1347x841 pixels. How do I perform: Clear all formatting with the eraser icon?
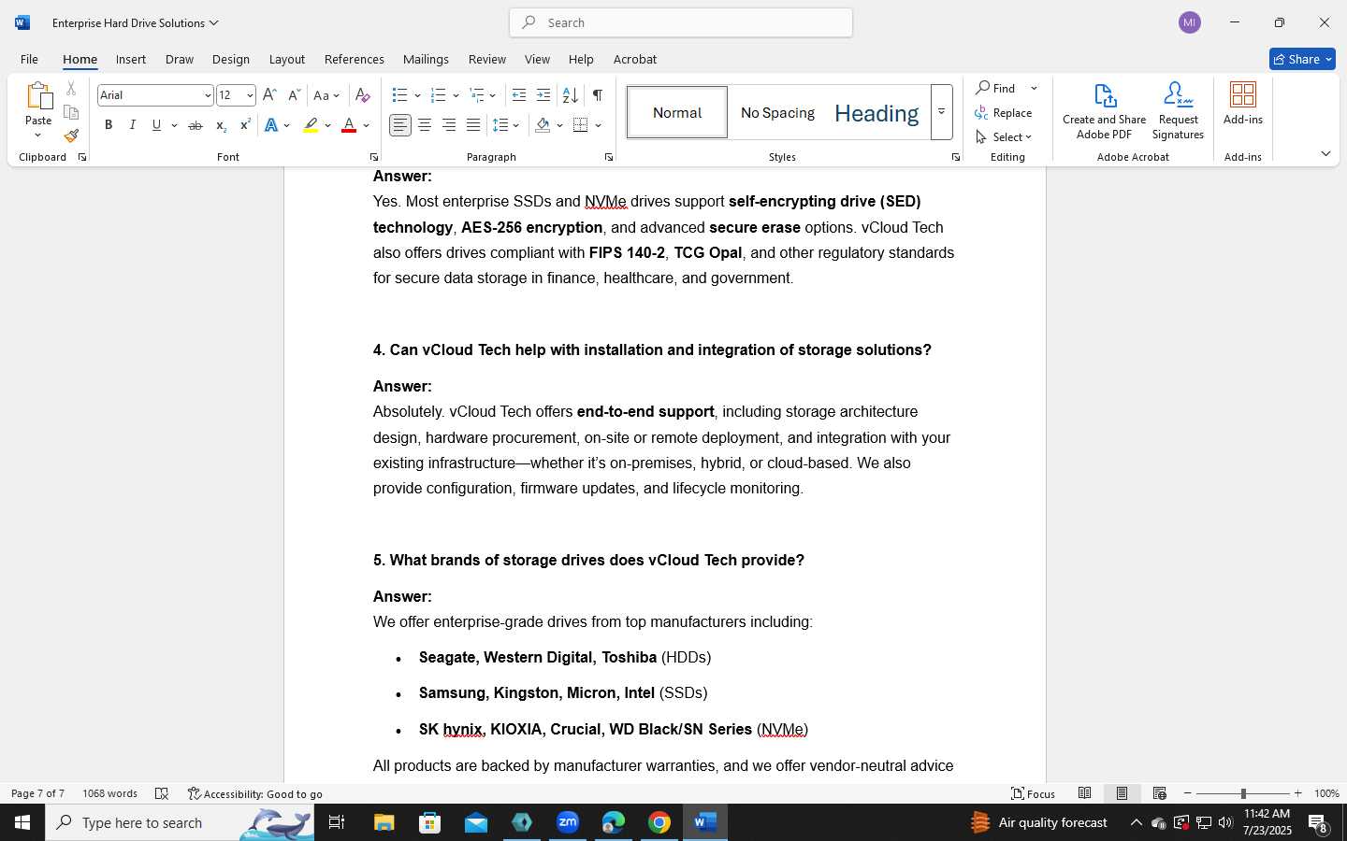point(363,95)
